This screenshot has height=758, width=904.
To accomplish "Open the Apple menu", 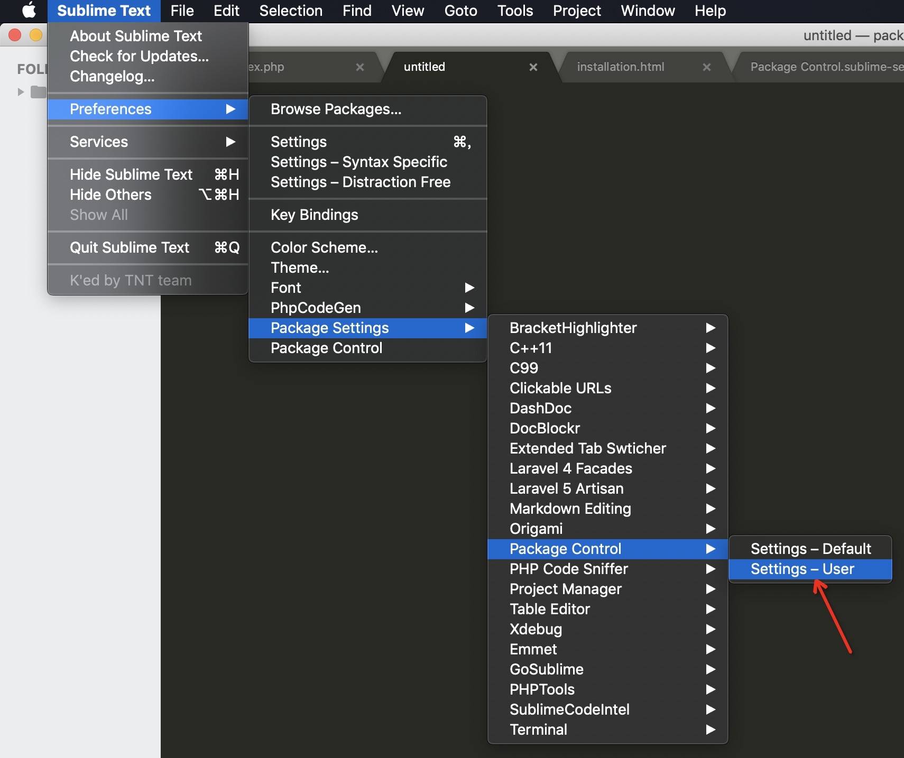I will tap(29, 11).
